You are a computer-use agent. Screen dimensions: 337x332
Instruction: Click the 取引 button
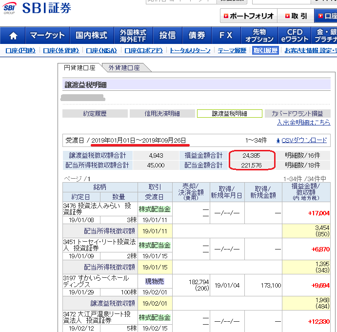[296, 16]
